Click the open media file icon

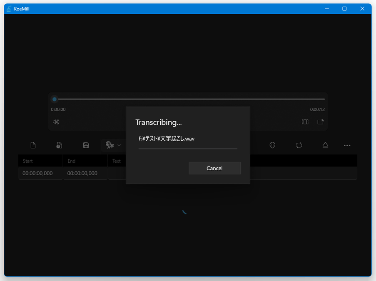(x=59, y=145)
